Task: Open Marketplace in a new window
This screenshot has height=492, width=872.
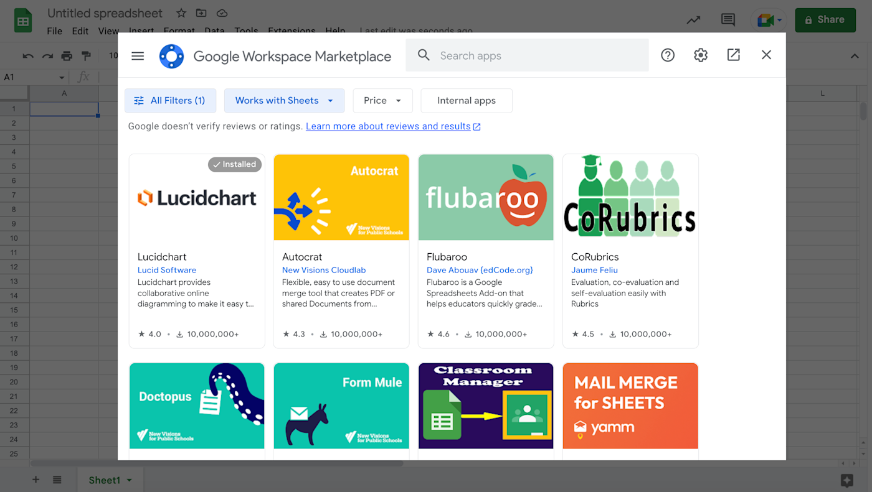Action: coord(734,55)
